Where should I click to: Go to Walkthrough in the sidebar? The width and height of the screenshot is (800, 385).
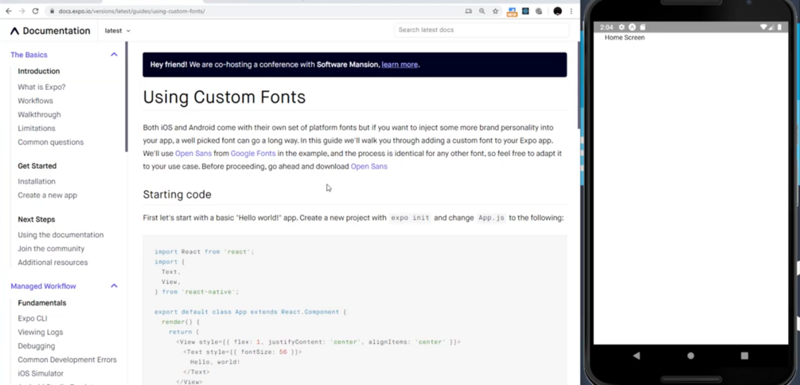(39, 115)
